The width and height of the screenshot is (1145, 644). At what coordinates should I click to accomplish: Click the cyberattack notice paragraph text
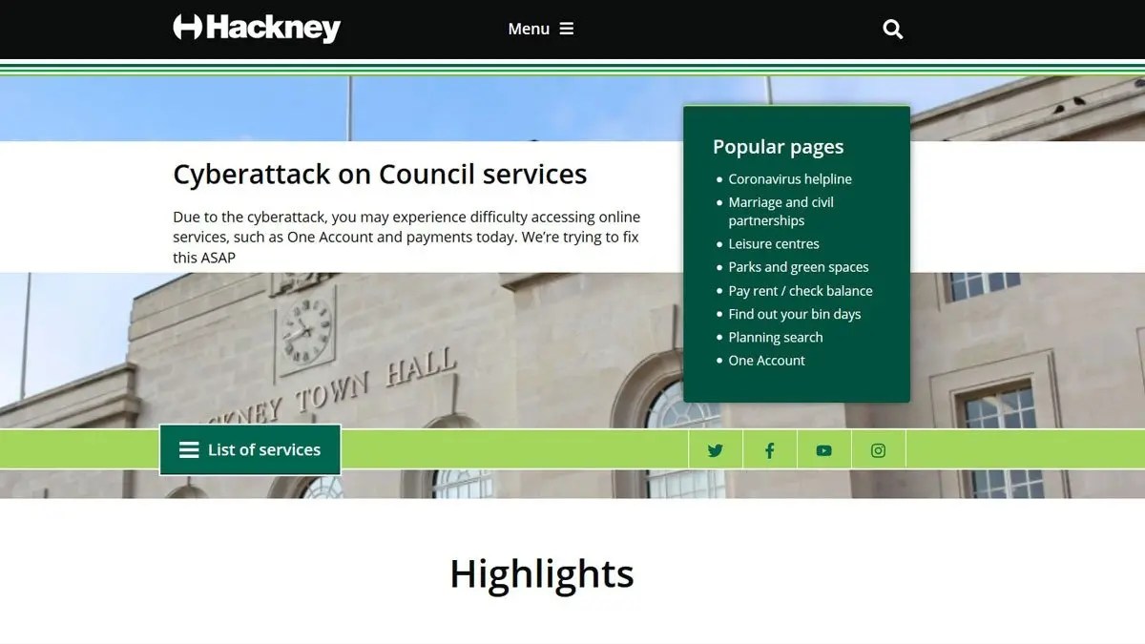pos(406,238)
